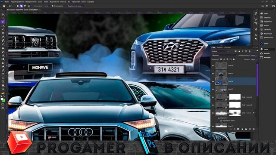Image resolution: width=276 pixels, height=155 pixels.
Task: Select the Hand tool
Action: click(3, 85)
